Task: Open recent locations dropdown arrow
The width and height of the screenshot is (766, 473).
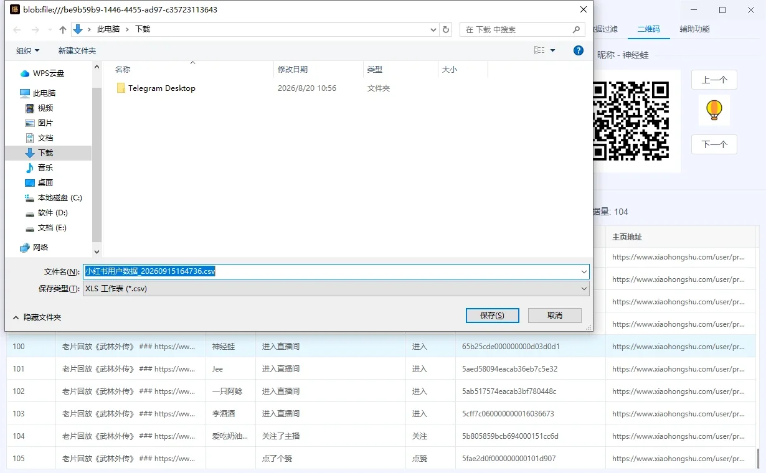Action: pos(49,30)
